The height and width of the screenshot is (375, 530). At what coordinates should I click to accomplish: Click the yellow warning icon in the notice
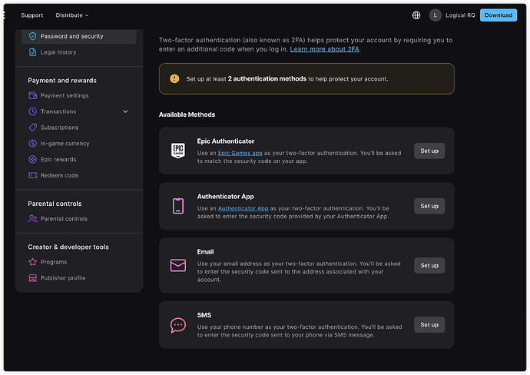174,79
